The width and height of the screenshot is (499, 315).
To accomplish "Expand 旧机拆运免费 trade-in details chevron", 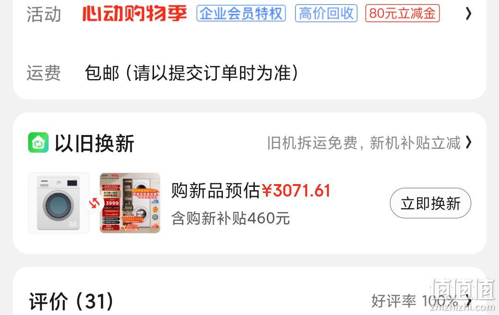I will (x=468, y=142).
